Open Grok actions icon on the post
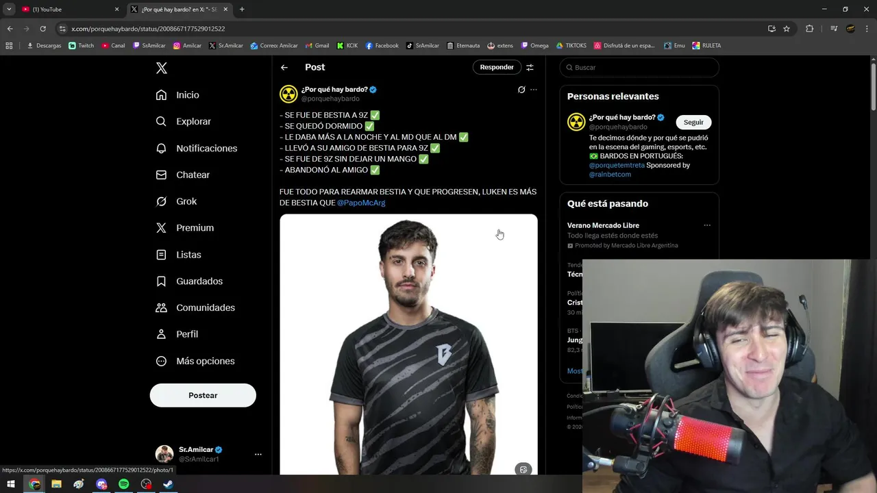Image resolution: width=877 pixels, height=493 pixels. (521, 90)
